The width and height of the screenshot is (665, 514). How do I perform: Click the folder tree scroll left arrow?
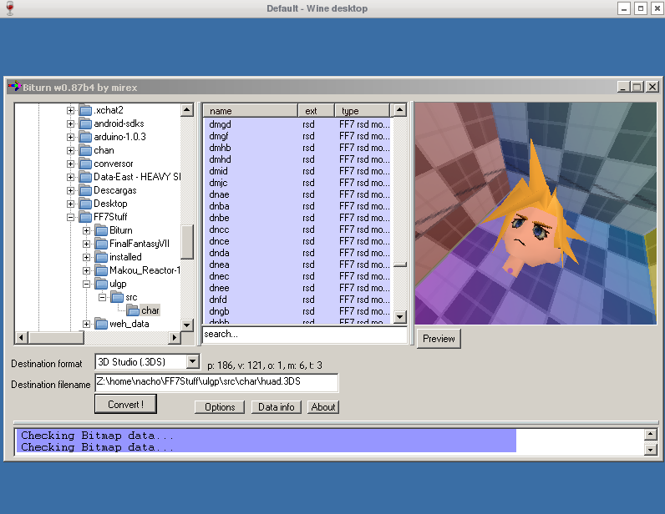(x=22, y=338)
